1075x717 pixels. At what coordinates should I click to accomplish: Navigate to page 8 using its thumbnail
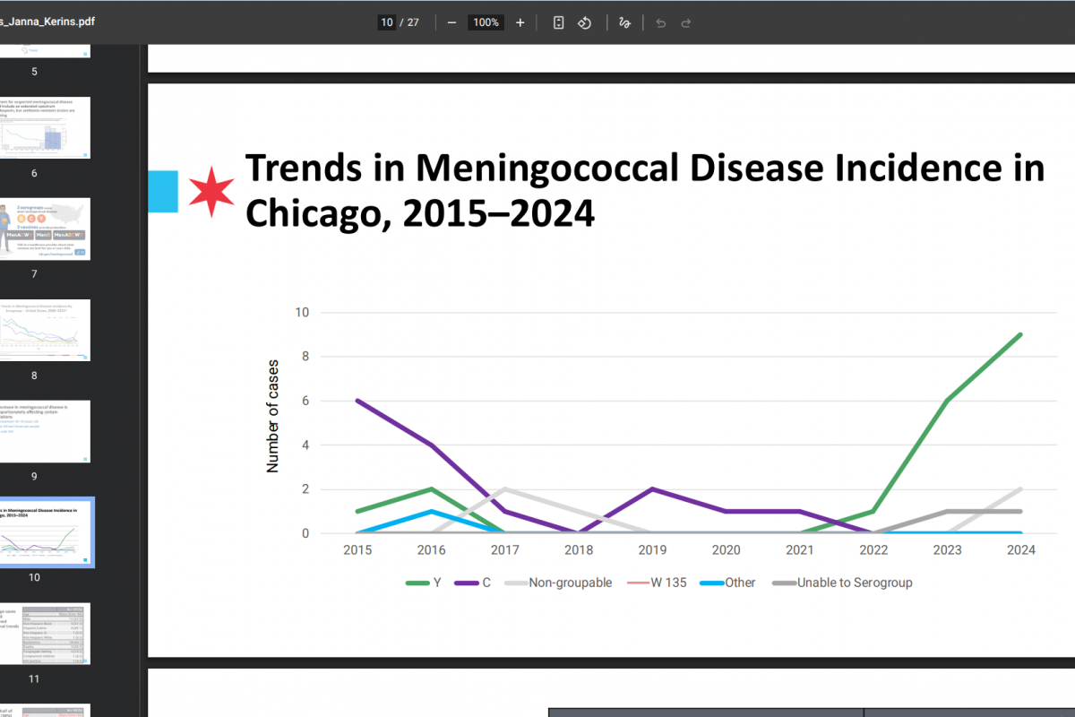pyautogui.click(x=45, y=330)
